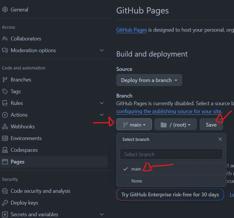234x218 pixels.
Task: Open Environments using its server icon
Action: click(5, 138)
